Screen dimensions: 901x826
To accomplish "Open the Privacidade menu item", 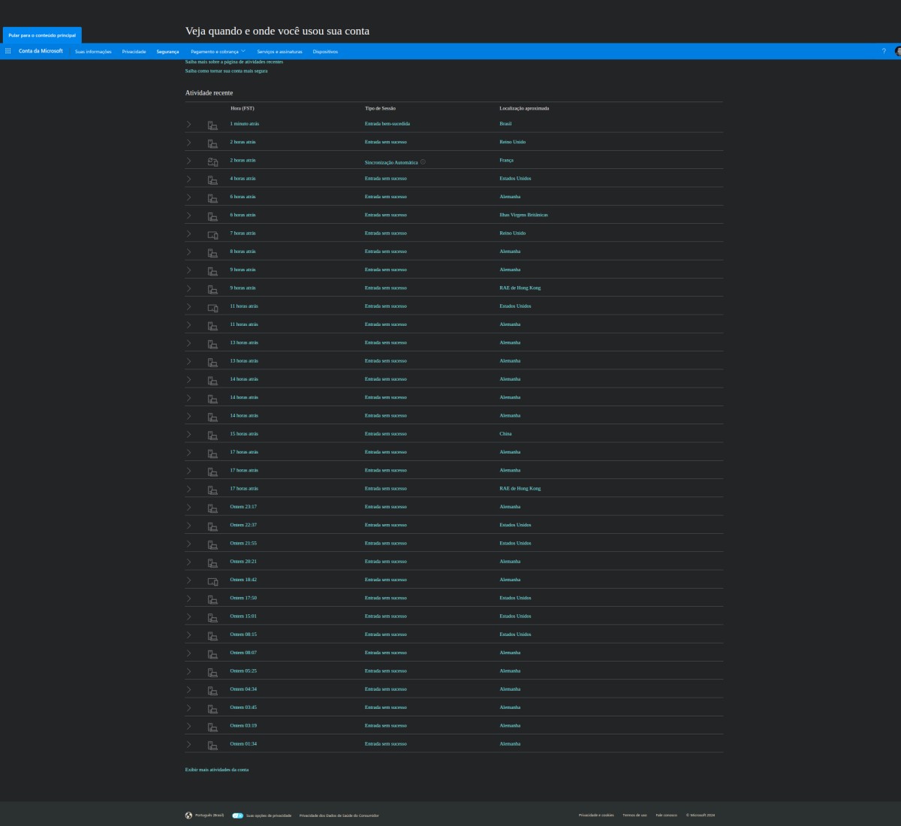I will [x=134, y=52].
